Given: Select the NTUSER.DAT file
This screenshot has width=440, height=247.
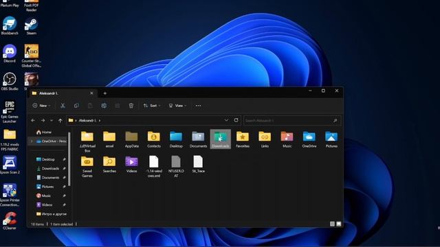Looking at the screenshot, I should click(176, 167).
